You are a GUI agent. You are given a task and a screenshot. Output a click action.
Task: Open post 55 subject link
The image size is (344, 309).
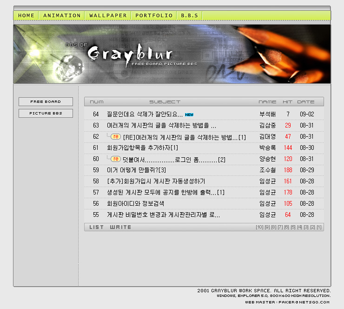tap(164, 215)
